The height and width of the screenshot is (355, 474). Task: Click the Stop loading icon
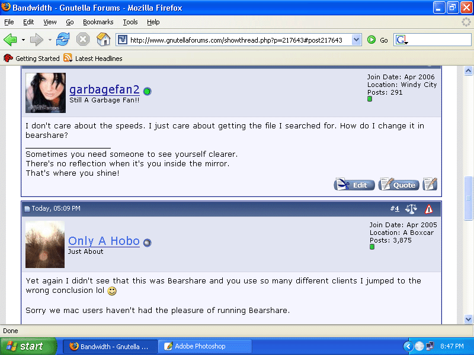pyautogui.click(x=83, y=40)
